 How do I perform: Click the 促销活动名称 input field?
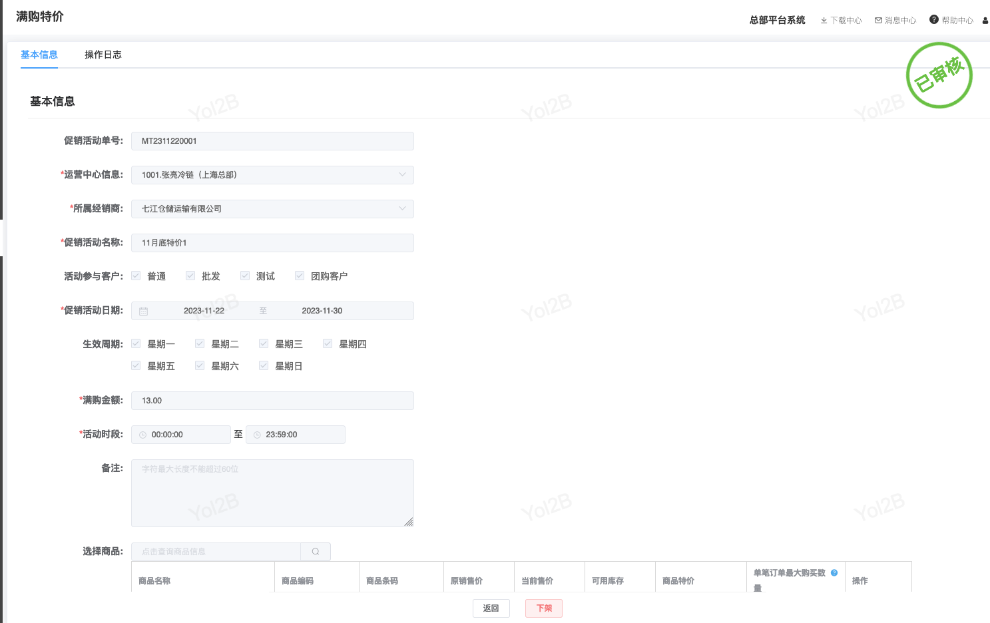tap(272, 243)
